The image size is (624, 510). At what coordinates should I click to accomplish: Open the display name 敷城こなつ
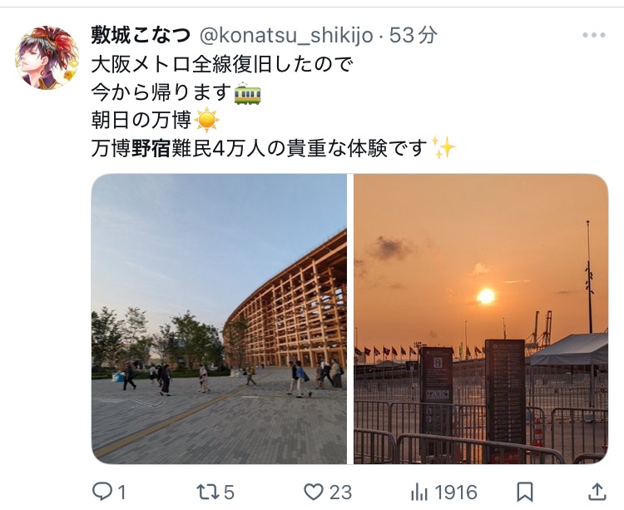tap(141, 36)
